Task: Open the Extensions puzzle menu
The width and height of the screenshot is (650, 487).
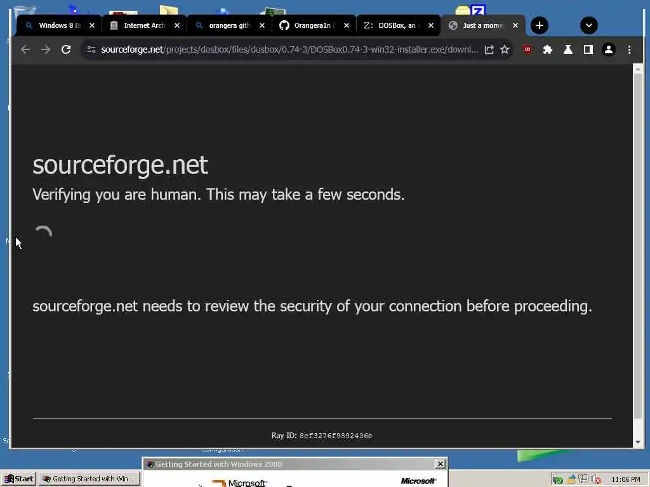Action: click(x=548, y=49)
